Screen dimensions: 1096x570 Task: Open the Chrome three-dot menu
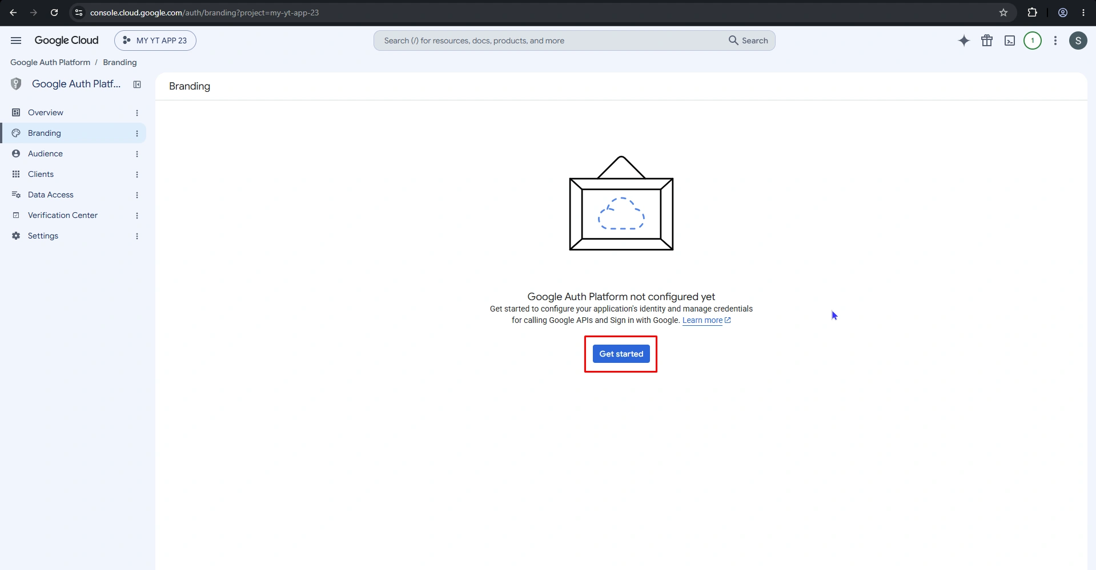click(1083, 13)
